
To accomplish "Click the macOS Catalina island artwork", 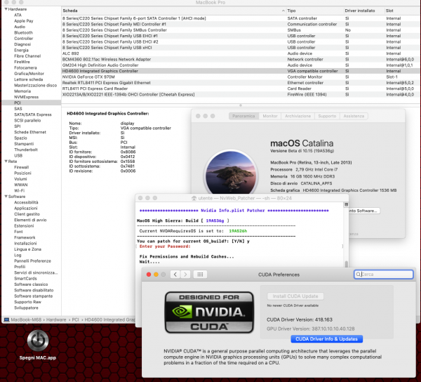I will (x=231, y=173).
